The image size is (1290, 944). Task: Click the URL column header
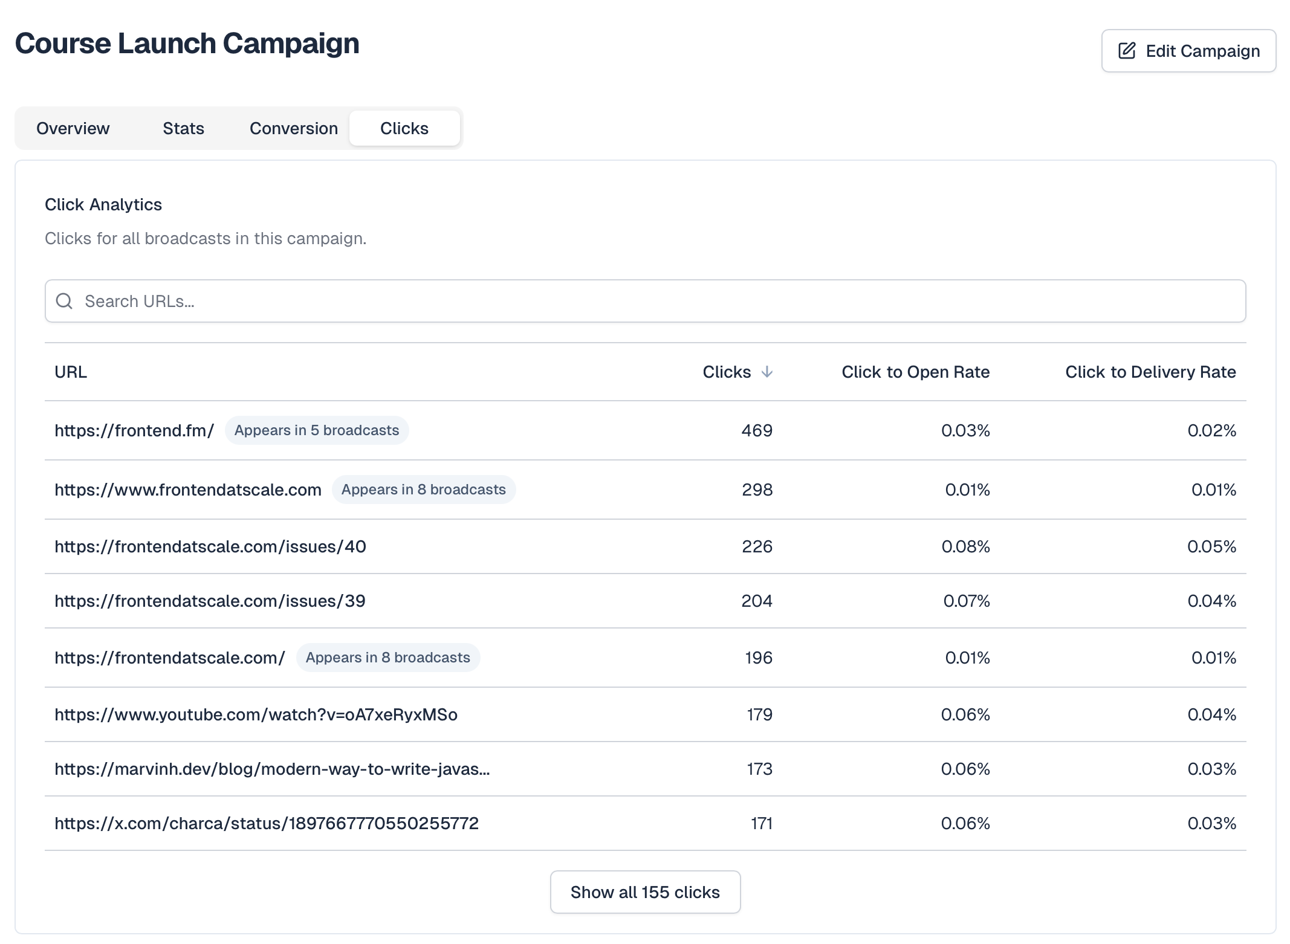point(71,372)
